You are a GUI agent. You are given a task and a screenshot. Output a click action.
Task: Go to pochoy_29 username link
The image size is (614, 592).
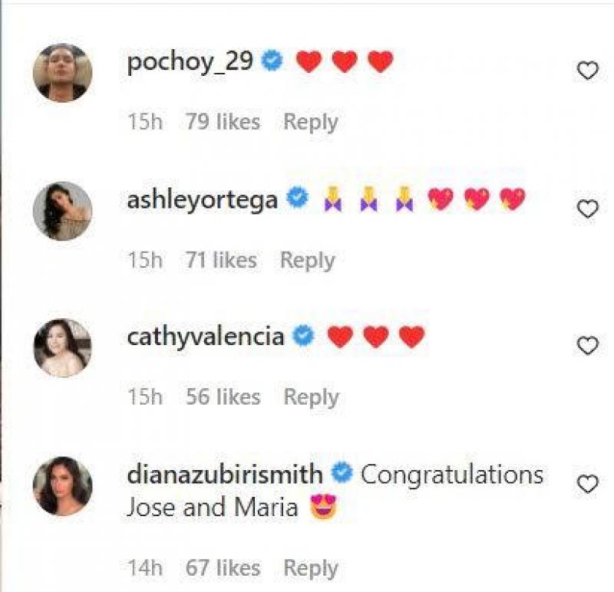(190, 61)
